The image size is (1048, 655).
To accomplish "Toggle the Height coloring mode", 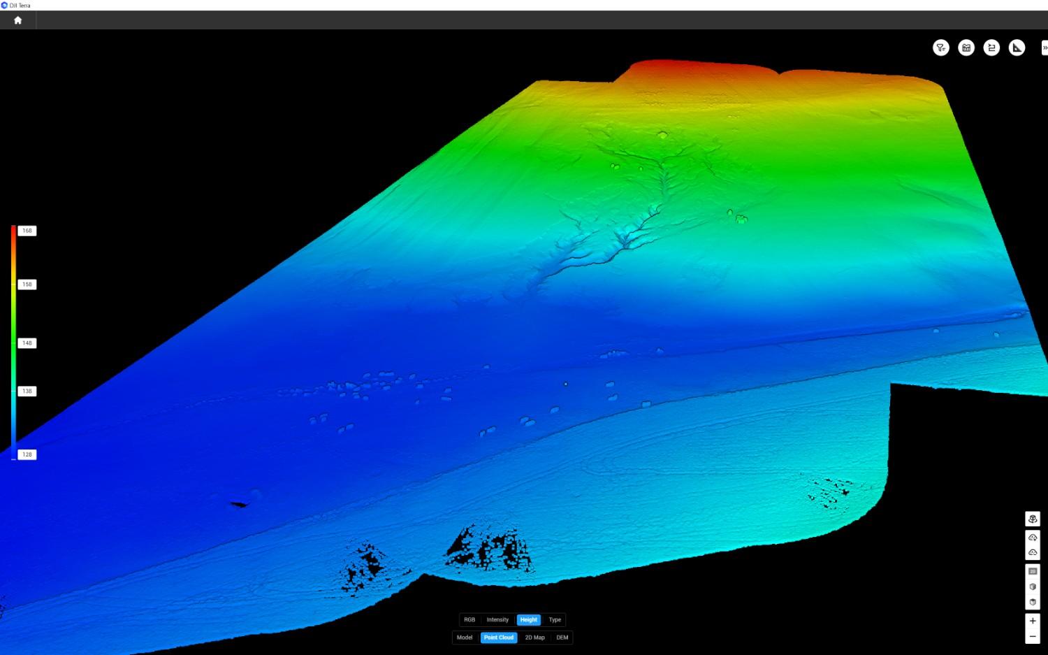I will click(529, 620).
